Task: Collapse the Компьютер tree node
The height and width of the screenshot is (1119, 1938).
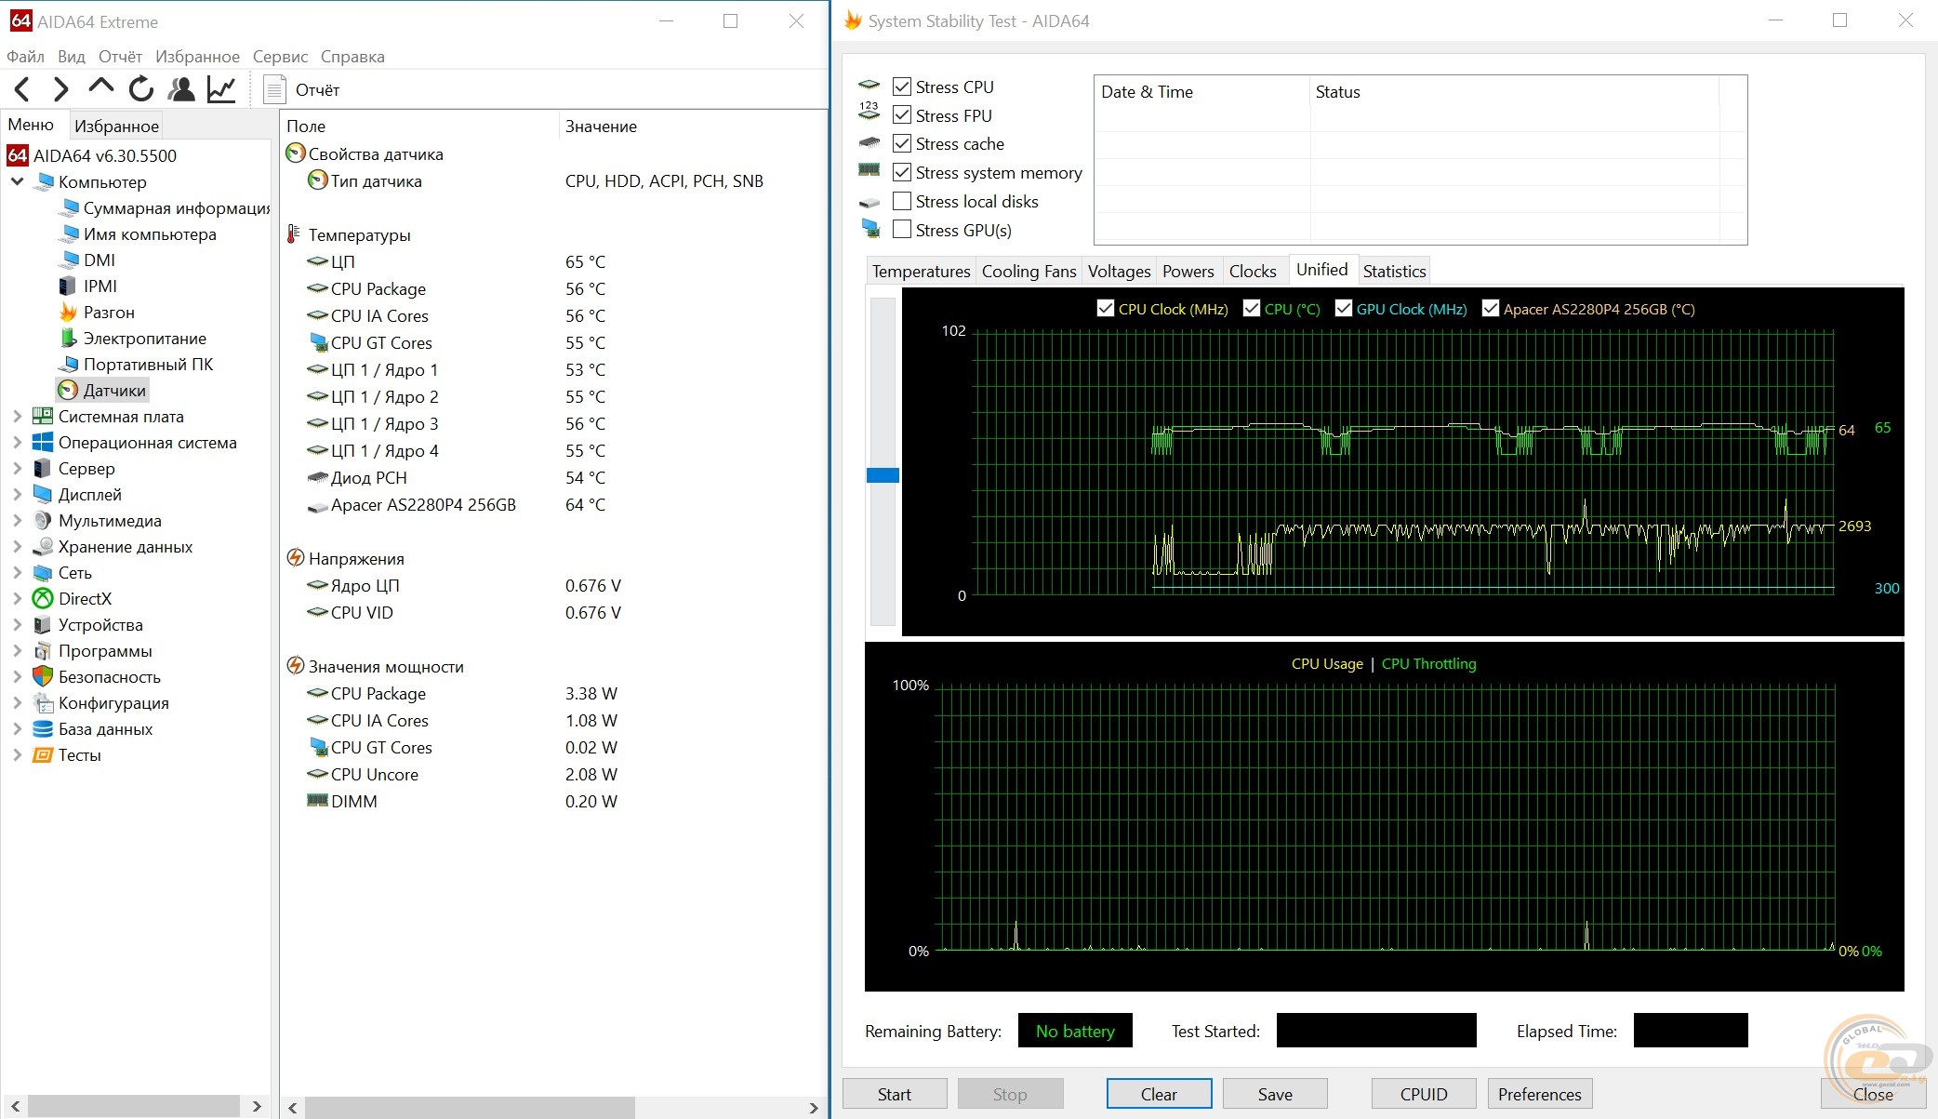Action: pos(17,182)
